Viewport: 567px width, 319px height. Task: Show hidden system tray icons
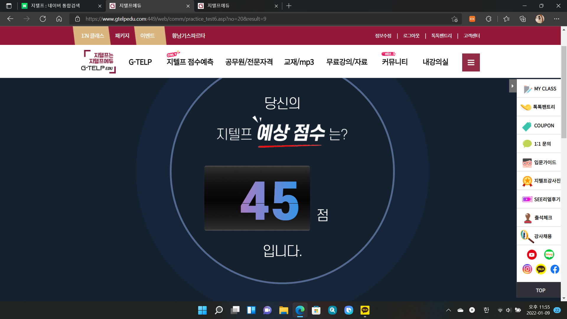click(x=448, y=310)
